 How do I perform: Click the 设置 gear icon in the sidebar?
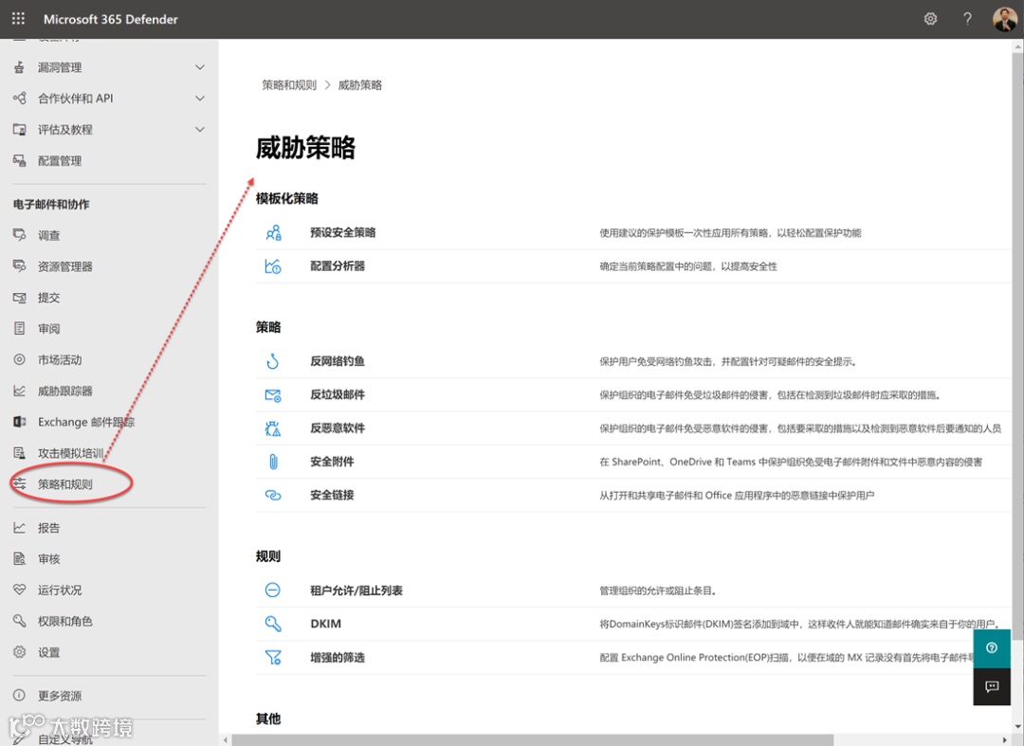pos(20,652)
